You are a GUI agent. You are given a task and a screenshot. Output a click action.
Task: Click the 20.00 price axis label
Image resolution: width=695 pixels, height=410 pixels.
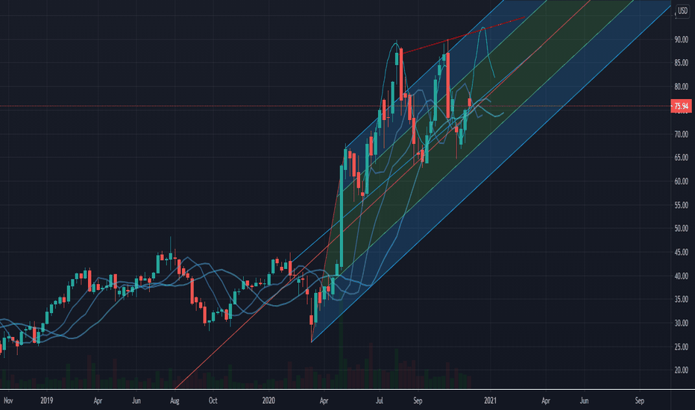tap(681, 370)
